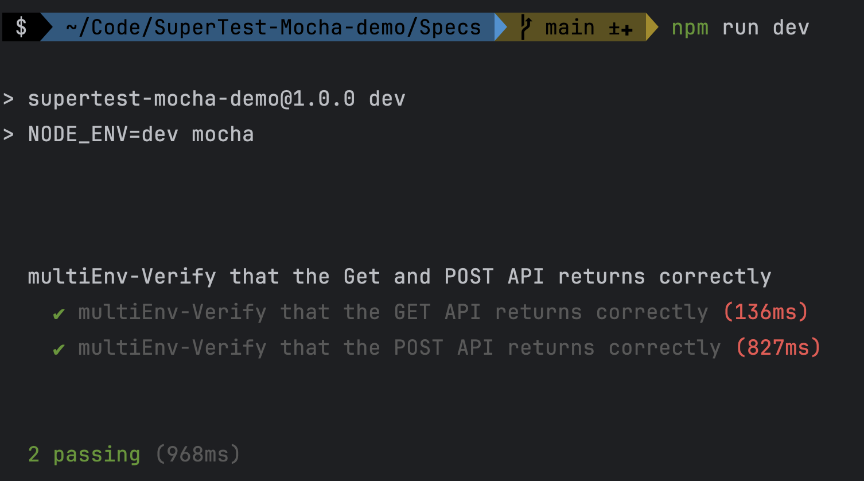Click the (136ms) duration text
This screenshot has width=864, height=481.
pyautogui.click(x=766, y=312)
